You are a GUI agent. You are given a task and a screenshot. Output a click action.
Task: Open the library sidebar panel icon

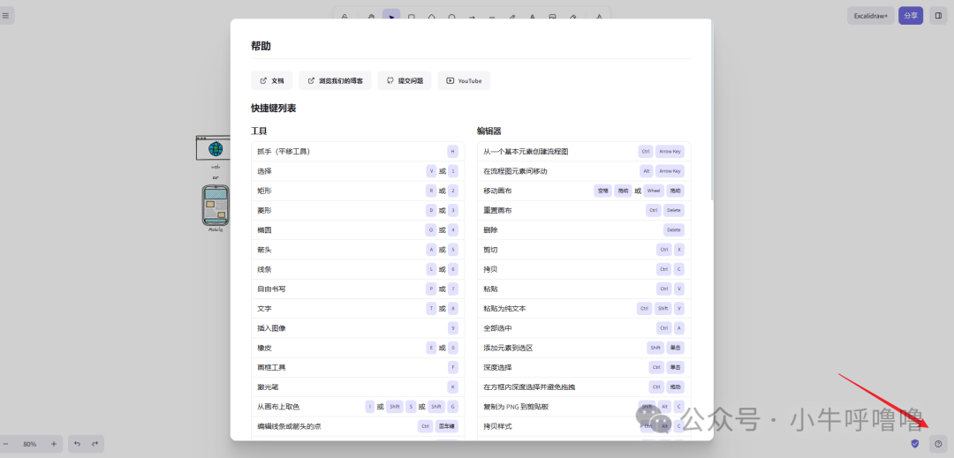tap(938, 16)
